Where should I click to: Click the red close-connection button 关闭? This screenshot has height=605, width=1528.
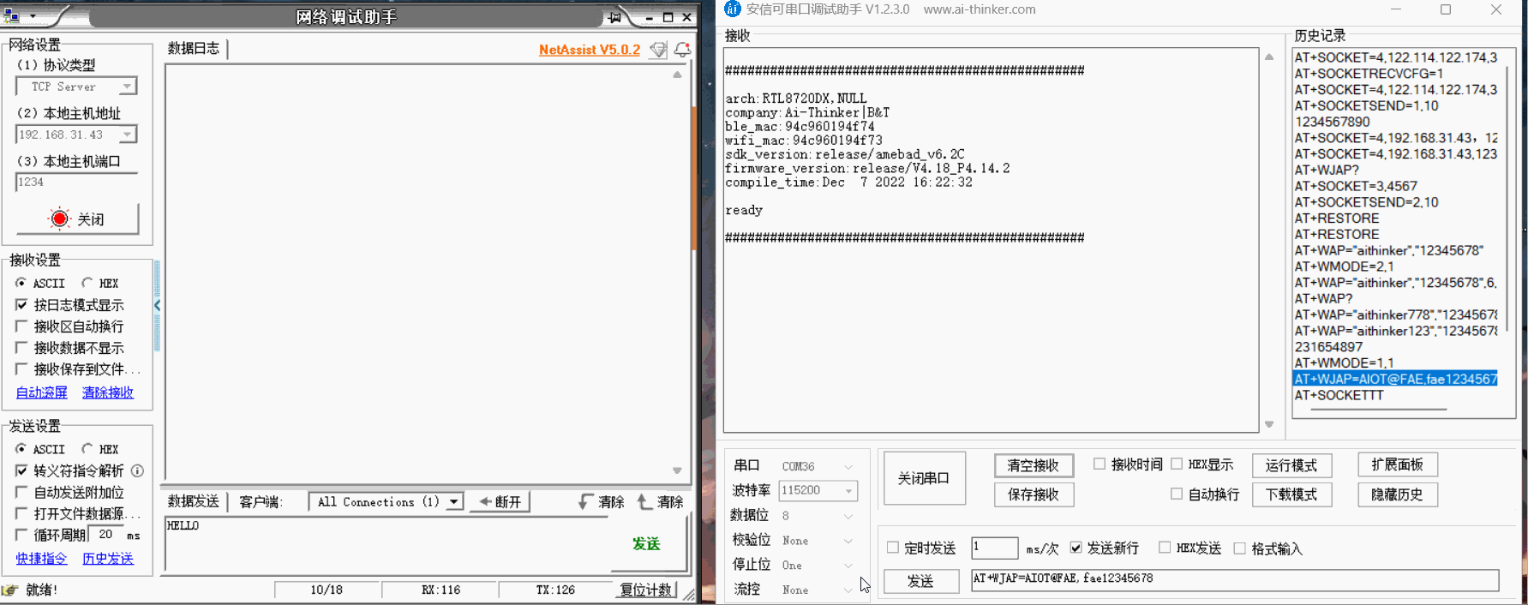tap(77, 219)
